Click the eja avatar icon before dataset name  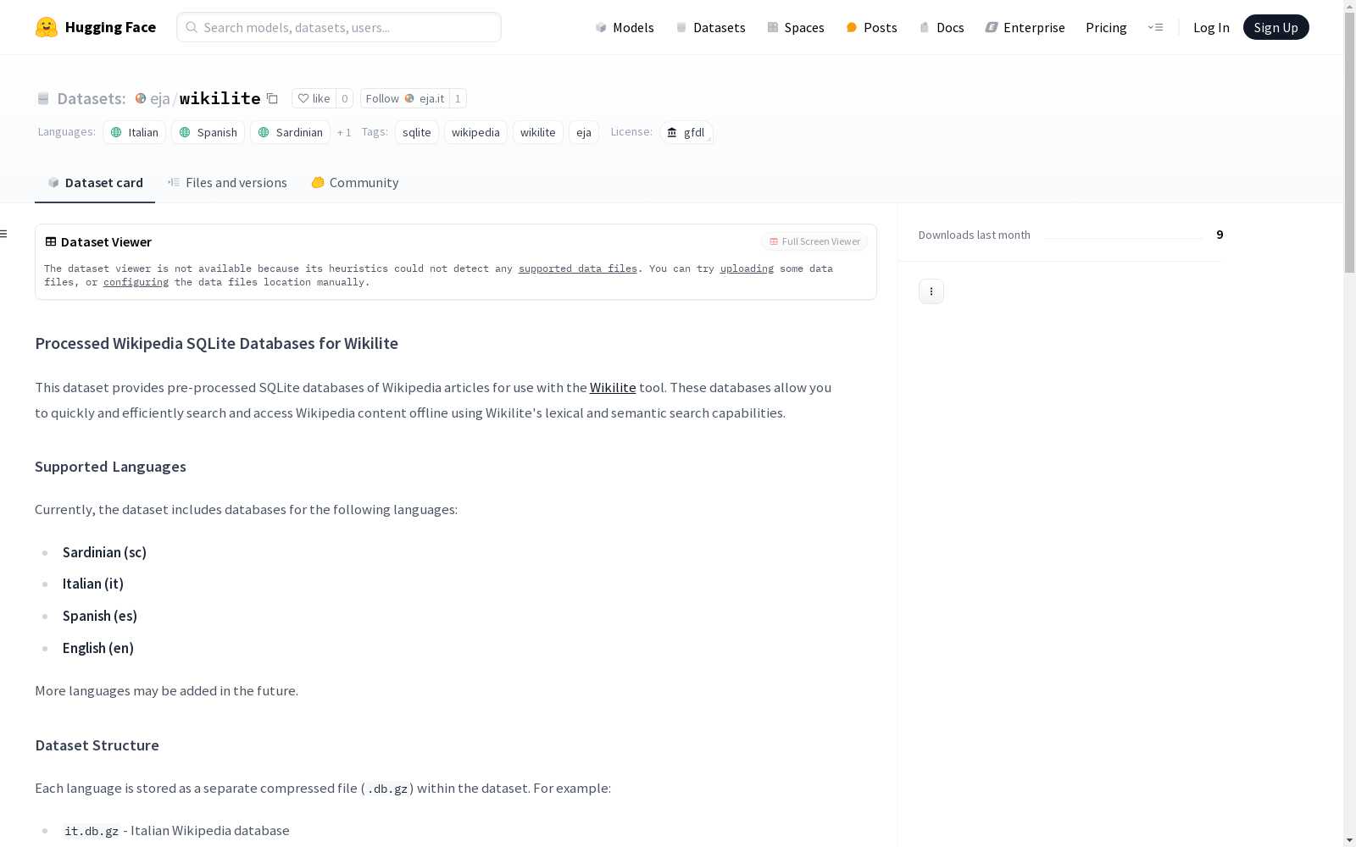[x=141, y=98]
